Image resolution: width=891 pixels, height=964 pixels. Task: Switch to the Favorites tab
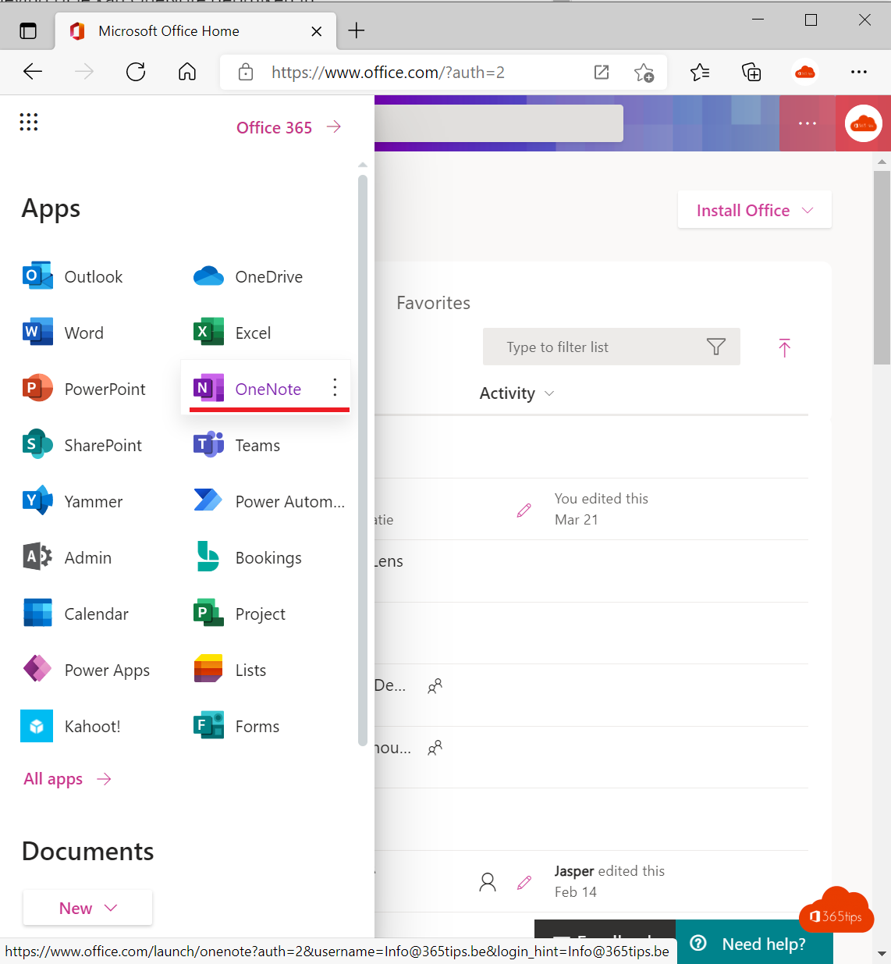point(434,303)
